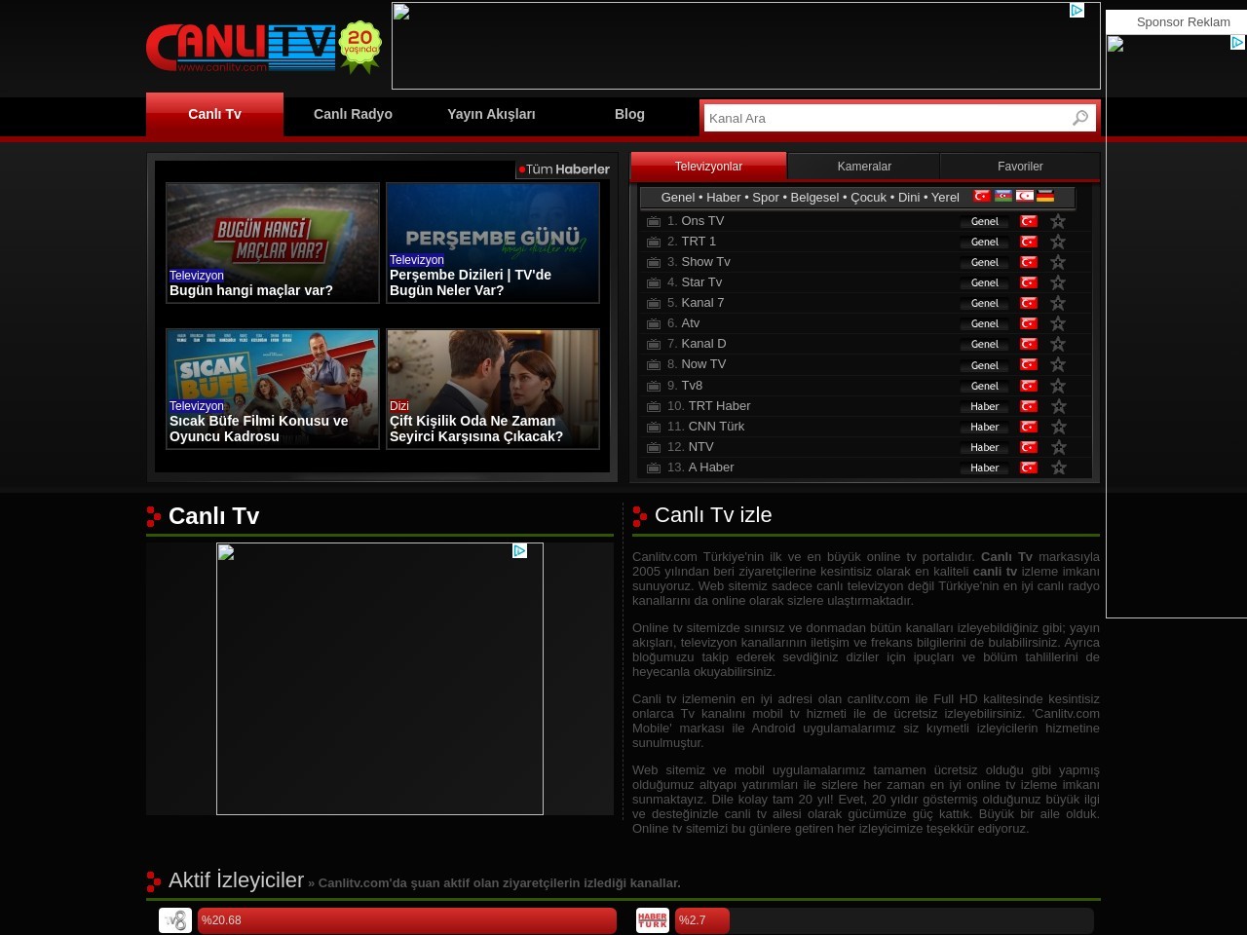This screenshot has height=935, width=1247.
Task: Click the star on the A Haber row
Action: coord(1058,467)
